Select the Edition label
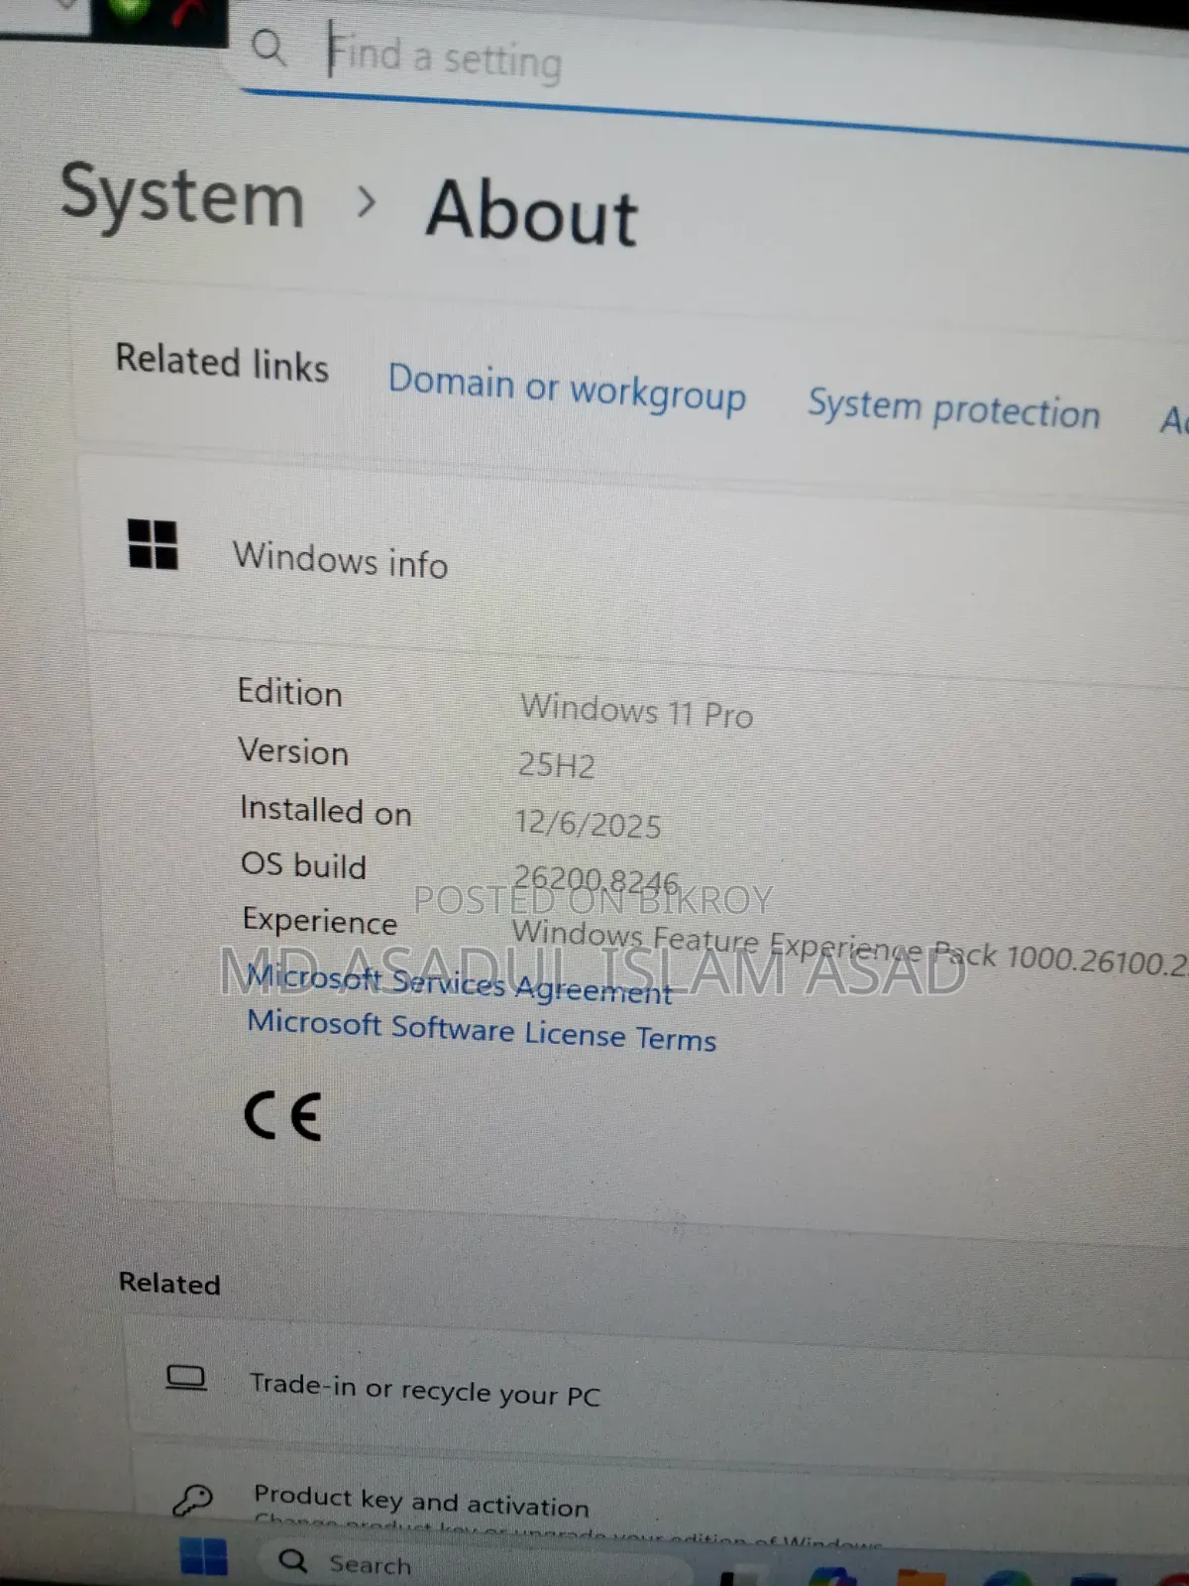 coord(289,692)
